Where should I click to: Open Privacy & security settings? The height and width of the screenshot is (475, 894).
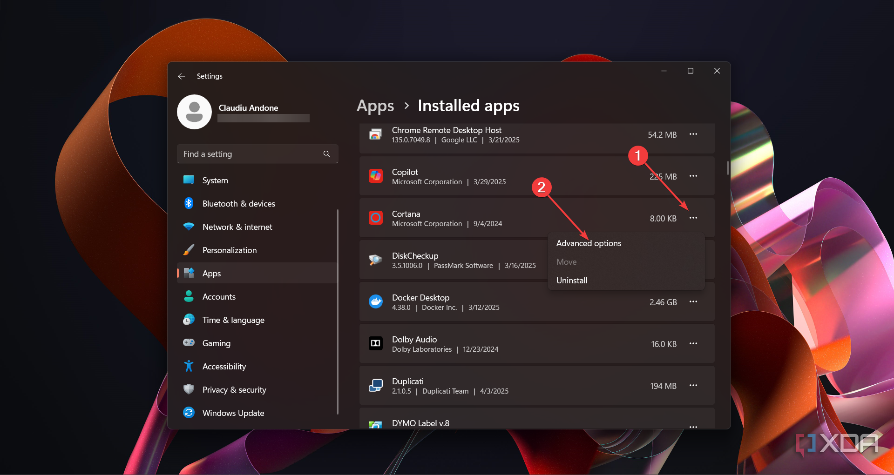click(x=257, y=390)
